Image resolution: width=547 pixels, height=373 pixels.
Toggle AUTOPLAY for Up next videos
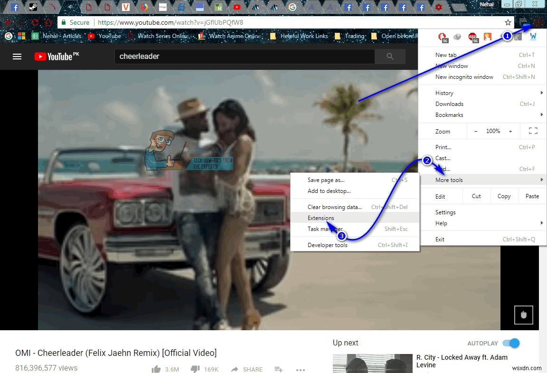511,343
